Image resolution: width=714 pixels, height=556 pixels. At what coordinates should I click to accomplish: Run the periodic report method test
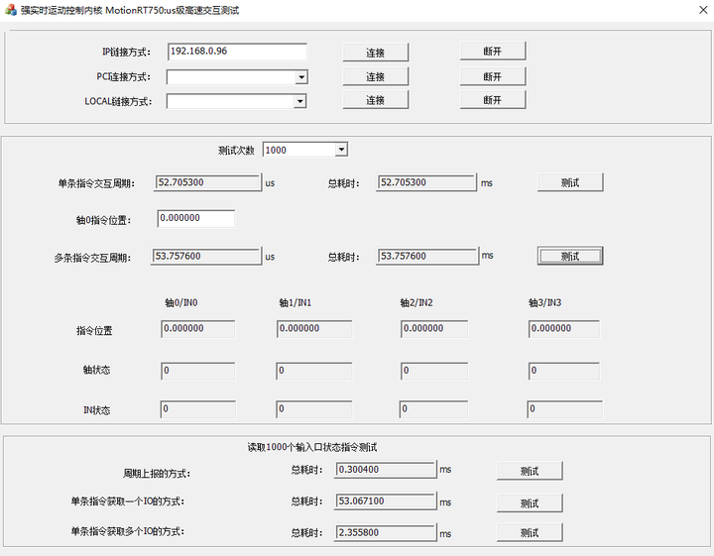(530, 471)
